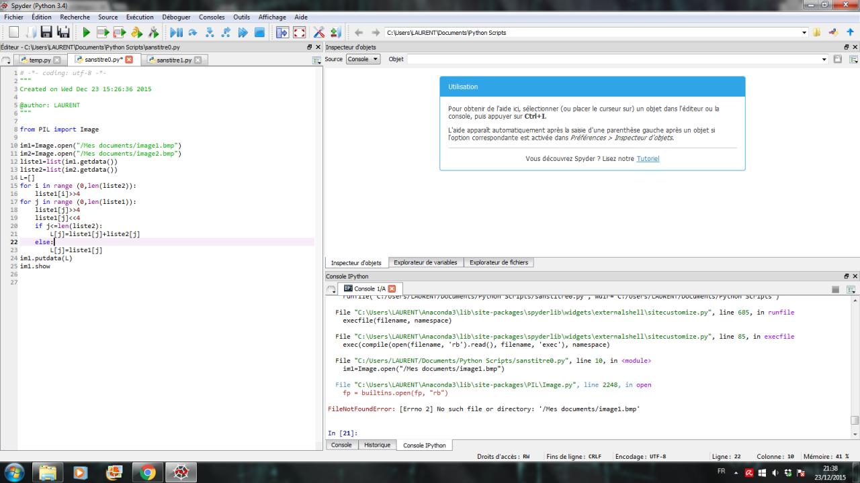The width and height of the screenshot is (860, 483).
Task: Close the sanstitre1.py tab
Action: point(198,60)
